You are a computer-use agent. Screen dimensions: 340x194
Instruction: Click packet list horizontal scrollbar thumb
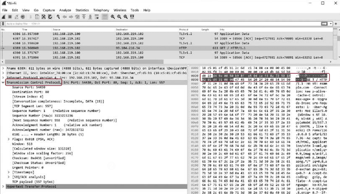tap(84, 62)
